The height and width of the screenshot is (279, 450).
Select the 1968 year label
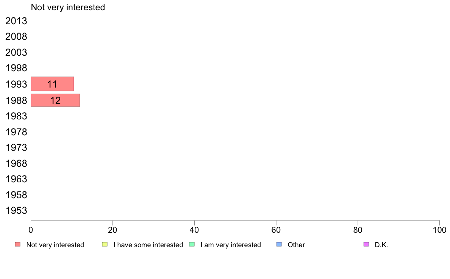click(16, 163)
